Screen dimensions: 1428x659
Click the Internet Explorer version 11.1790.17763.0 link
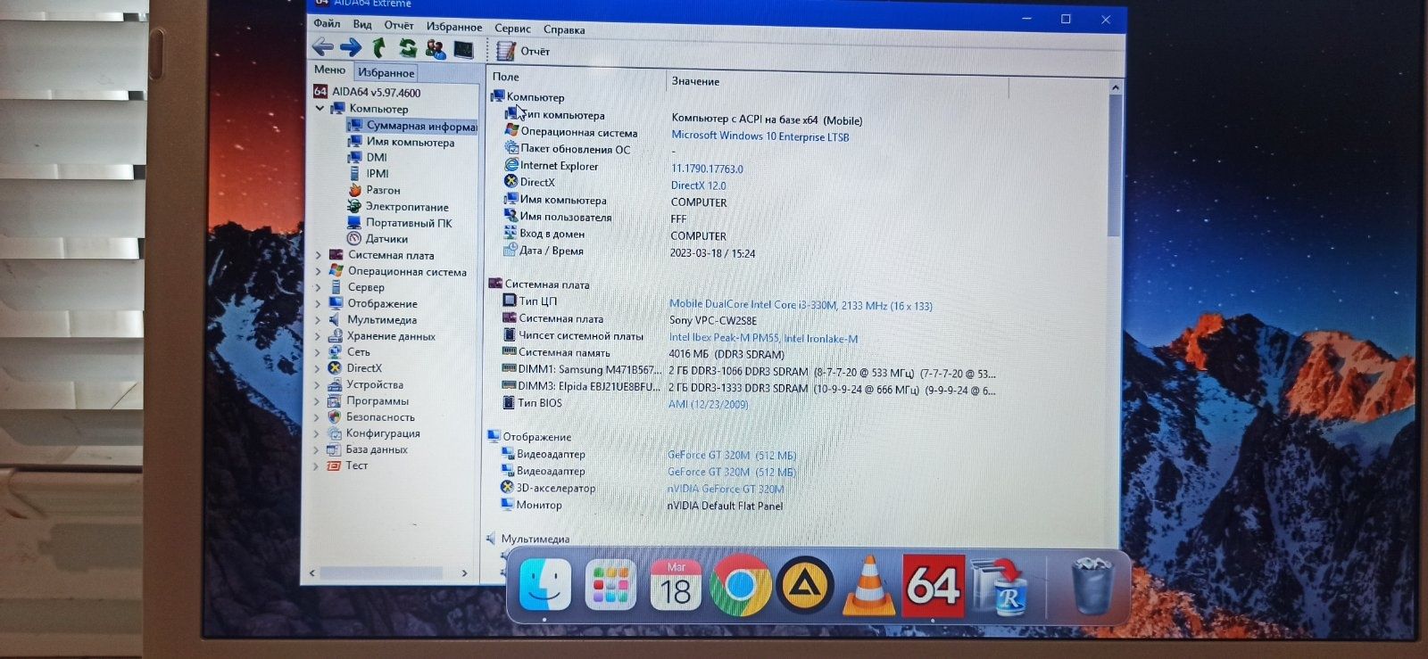pyautogui.click(x=706, y=169)
